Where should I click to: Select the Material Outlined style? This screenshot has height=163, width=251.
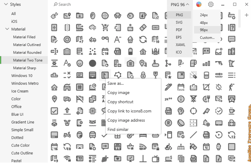27,45
